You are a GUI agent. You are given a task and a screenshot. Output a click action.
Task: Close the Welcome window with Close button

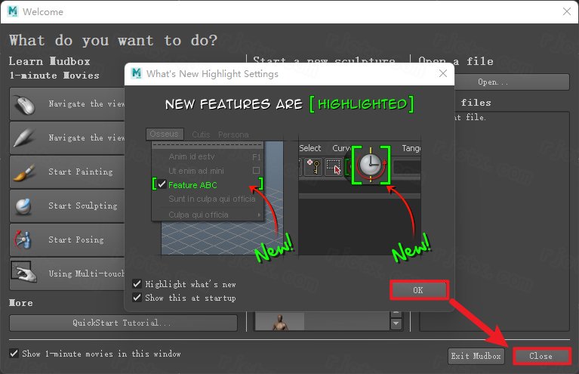point(541,356)
